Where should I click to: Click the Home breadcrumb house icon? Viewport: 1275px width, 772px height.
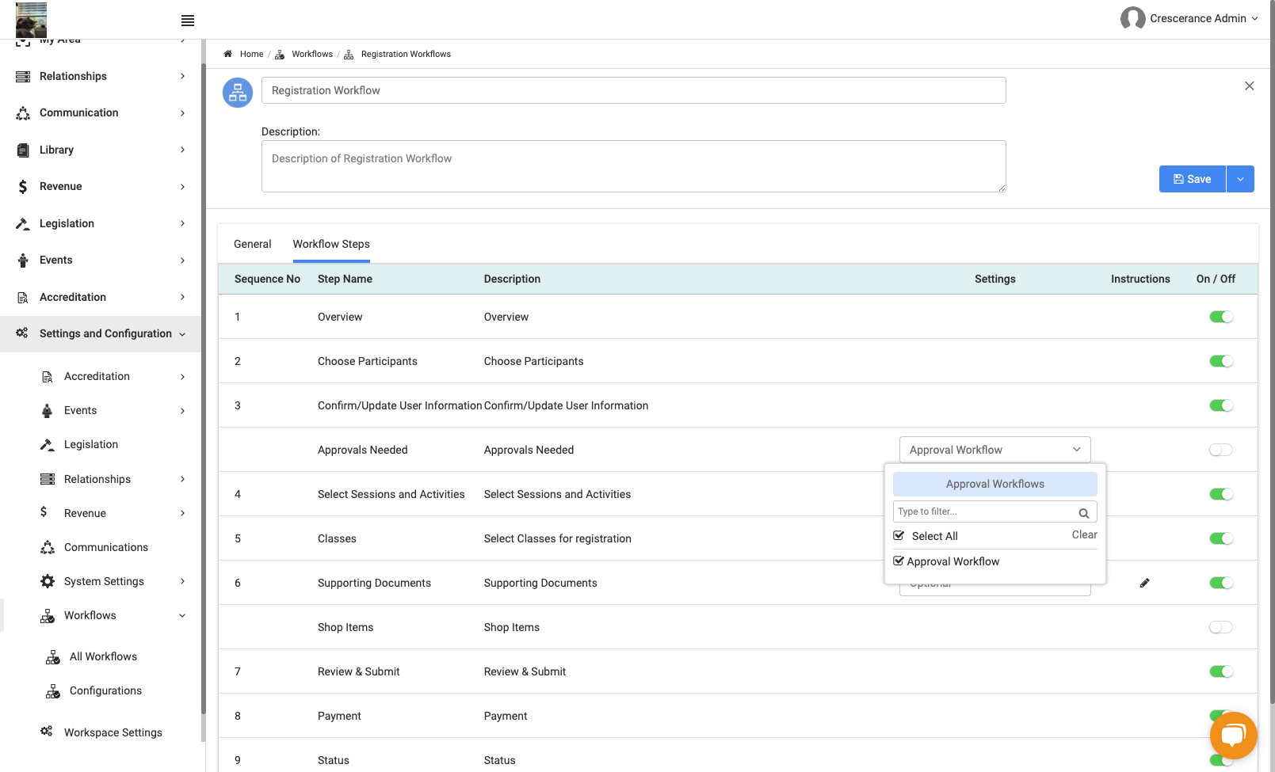pyautogui.click(x=228, y=54)
